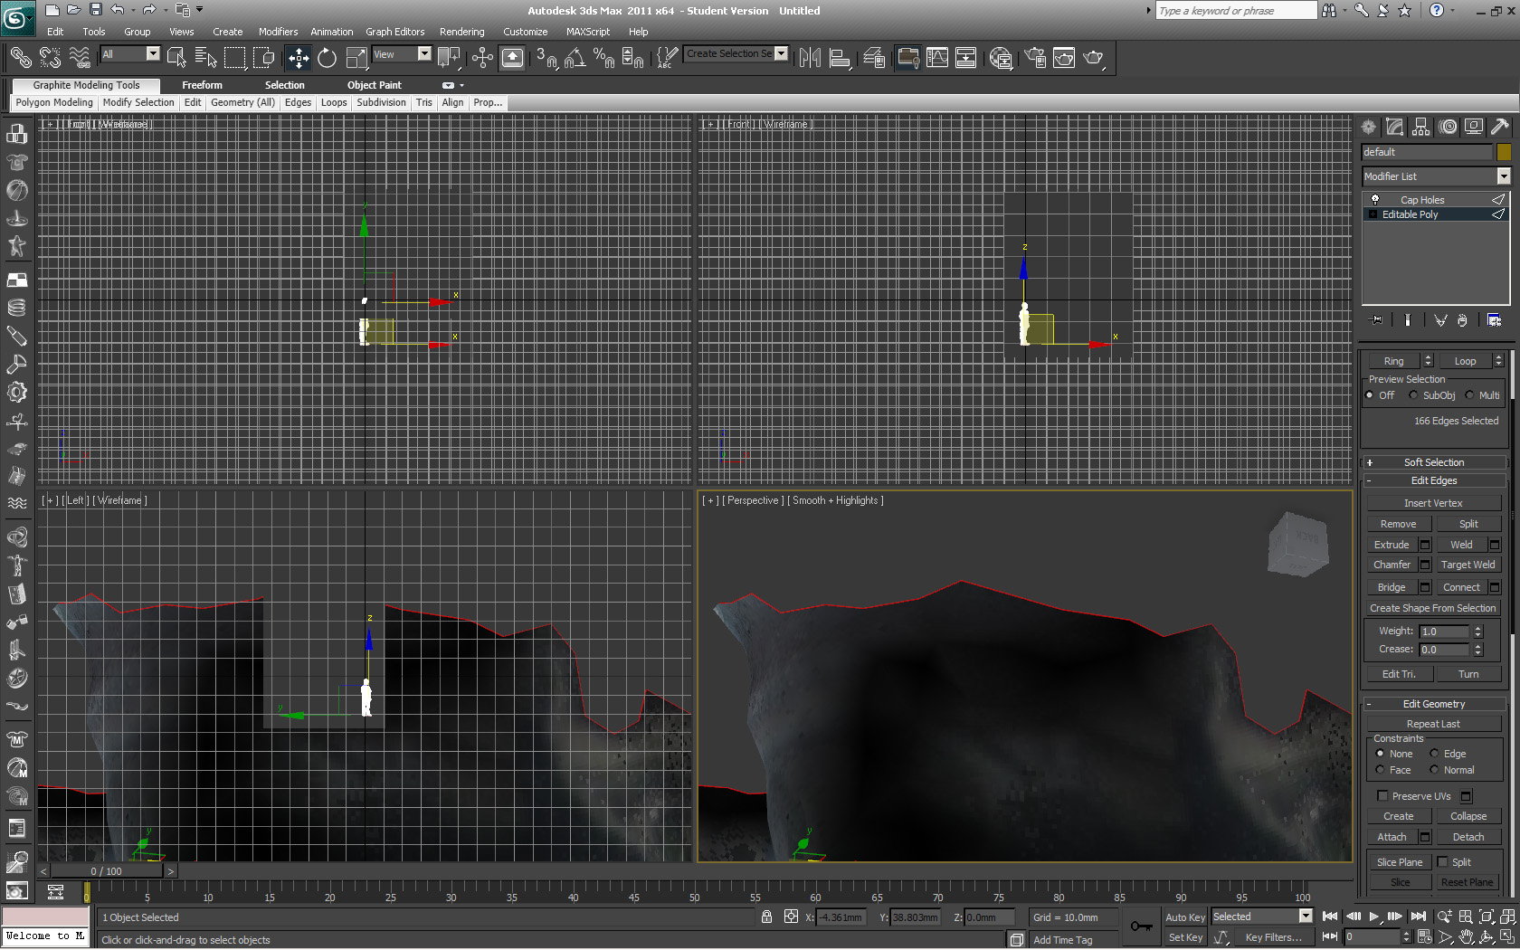
Task: Click the Bridge button
Action: 1392,587
